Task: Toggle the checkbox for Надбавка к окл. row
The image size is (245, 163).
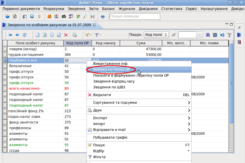Action: [5, 60]
